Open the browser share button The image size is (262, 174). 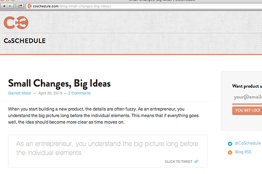pyautogui.click(x=20, y=6)
